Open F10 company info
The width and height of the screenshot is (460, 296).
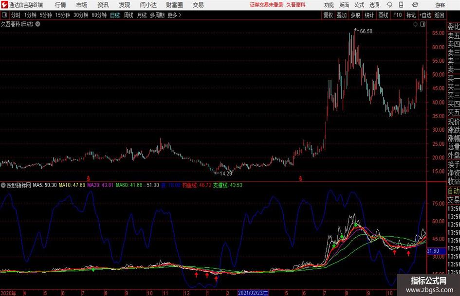[x=397, y=15]
